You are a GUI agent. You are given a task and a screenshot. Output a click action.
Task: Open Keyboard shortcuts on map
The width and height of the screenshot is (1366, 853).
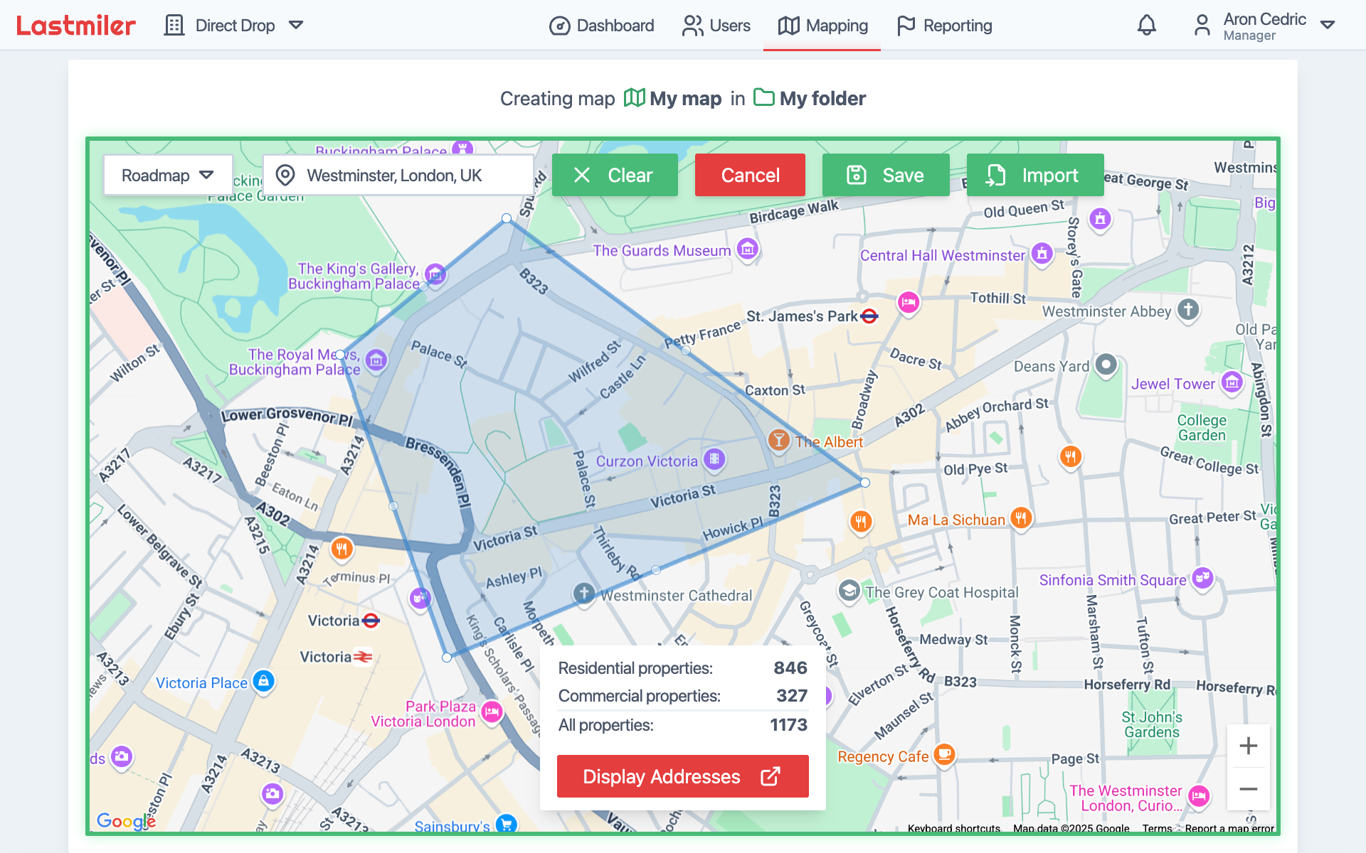click(953, 828)
